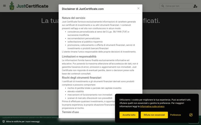Click 'meccanismi di funzionamento non immediati' bullet
201x125 pixels.
coord(90,95)
